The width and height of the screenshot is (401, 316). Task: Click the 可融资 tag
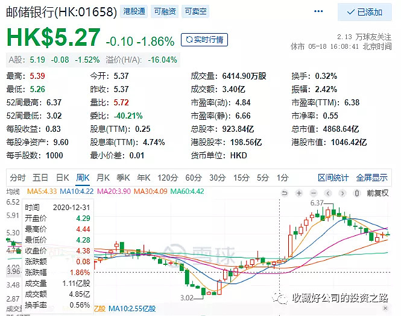(165, 11)
